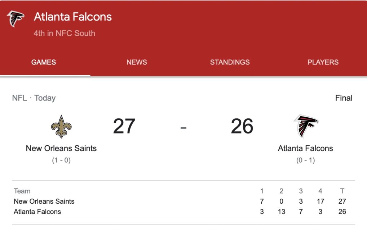Click the New Orleans Saints fleur-de-lis logo
Viewport: 367px width, 226px height.
coord(61,126)
